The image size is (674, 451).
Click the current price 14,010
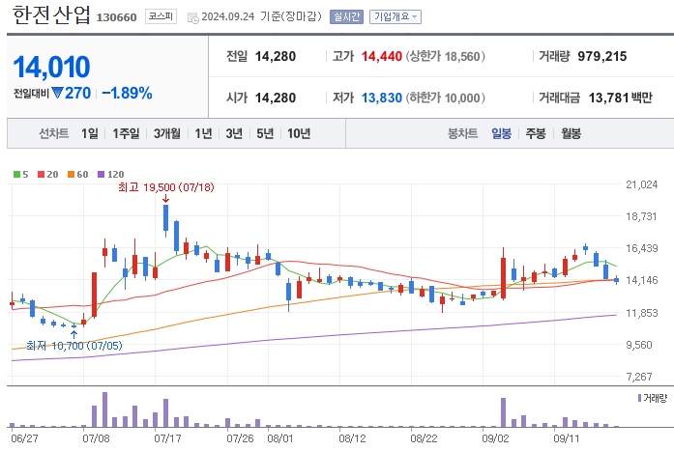point(51,67)
